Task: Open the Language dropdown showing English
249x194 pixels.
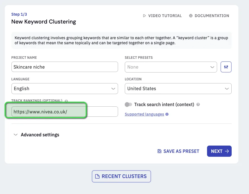Action: point(65,89)
